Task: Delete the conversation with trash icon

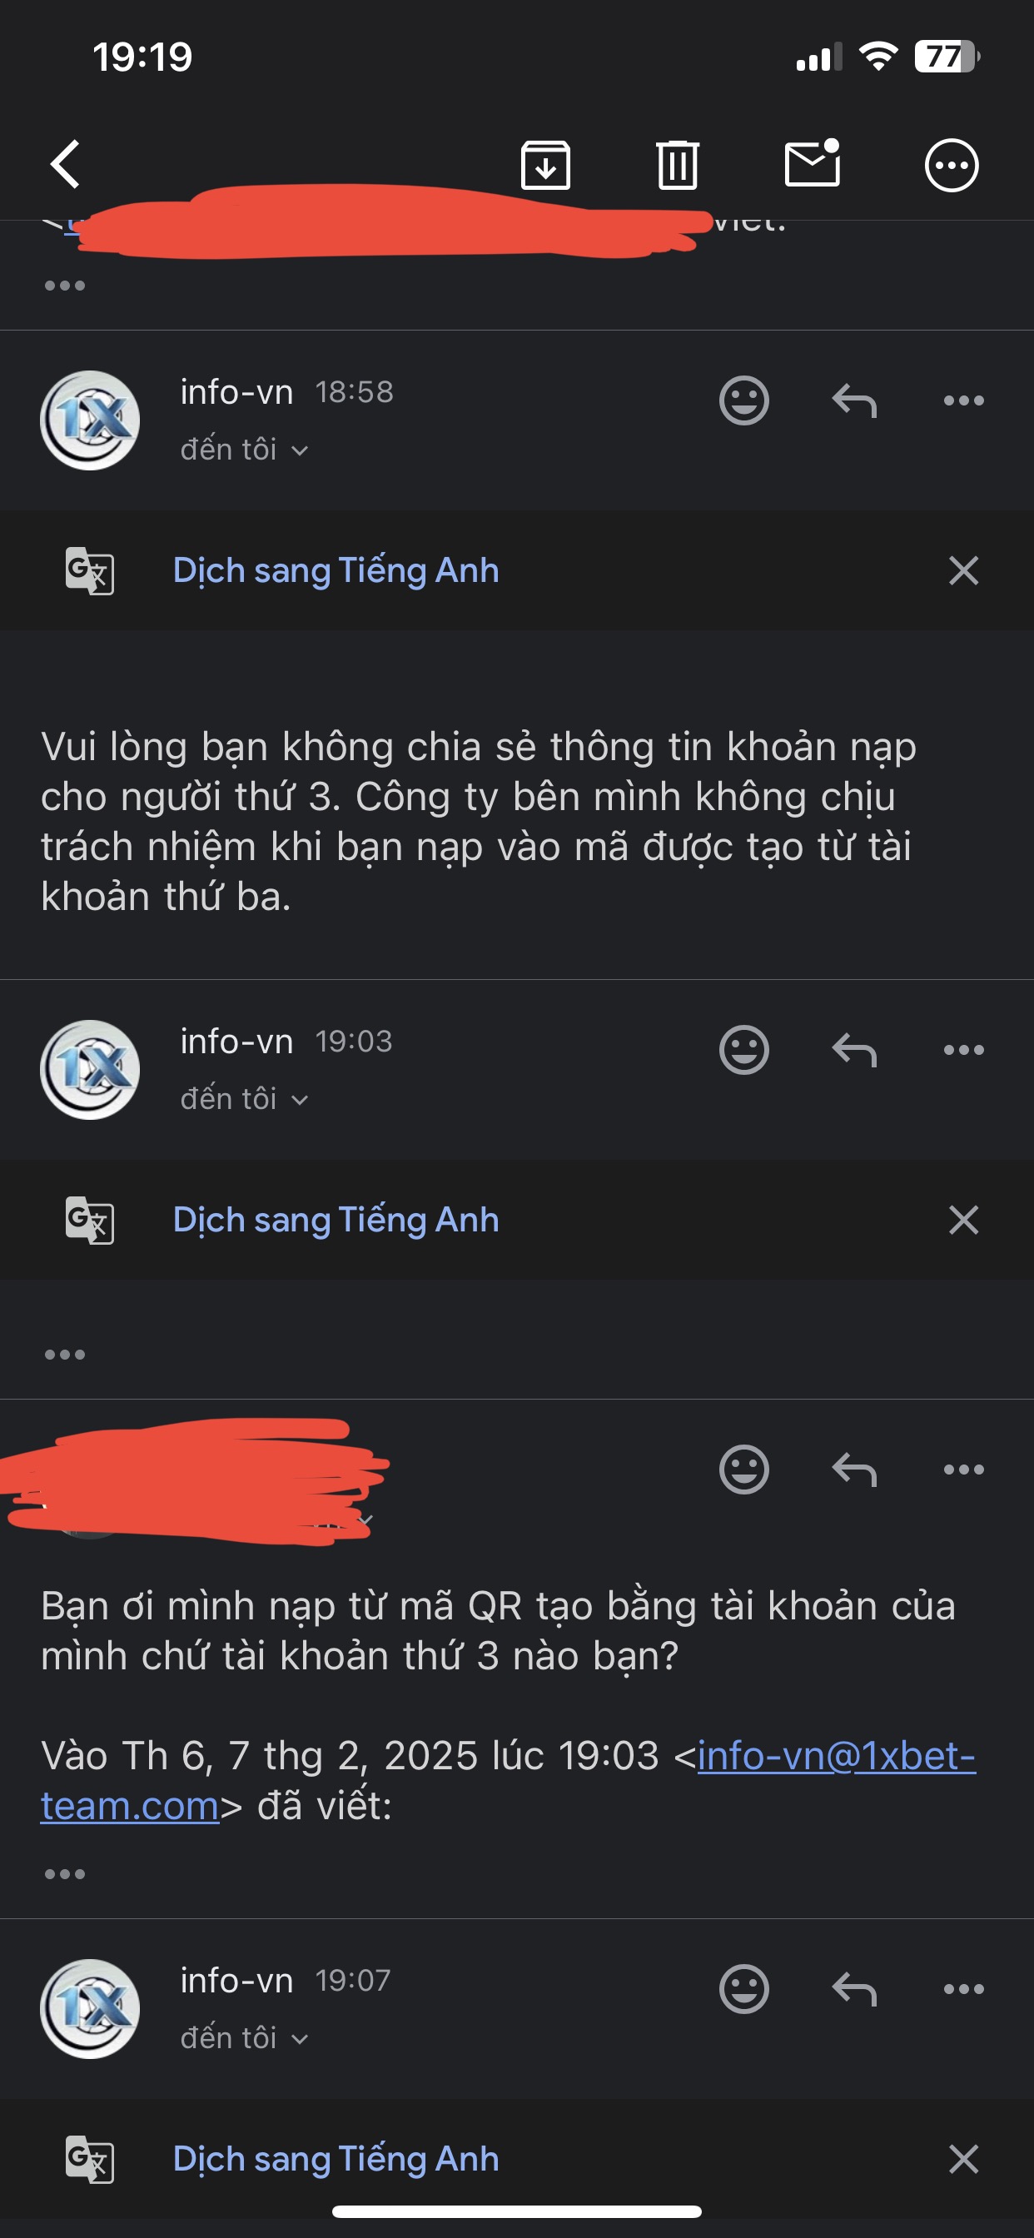Action: point(678,164)
